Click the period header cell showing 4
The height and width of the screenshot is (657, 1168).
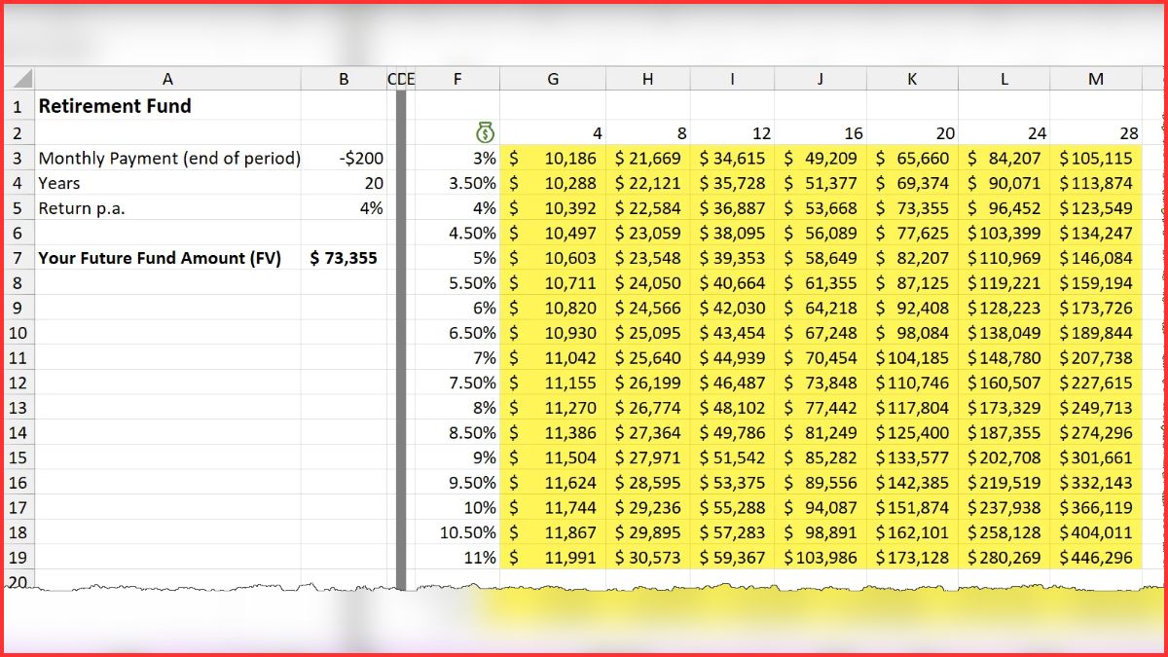[x=552, y=132]
